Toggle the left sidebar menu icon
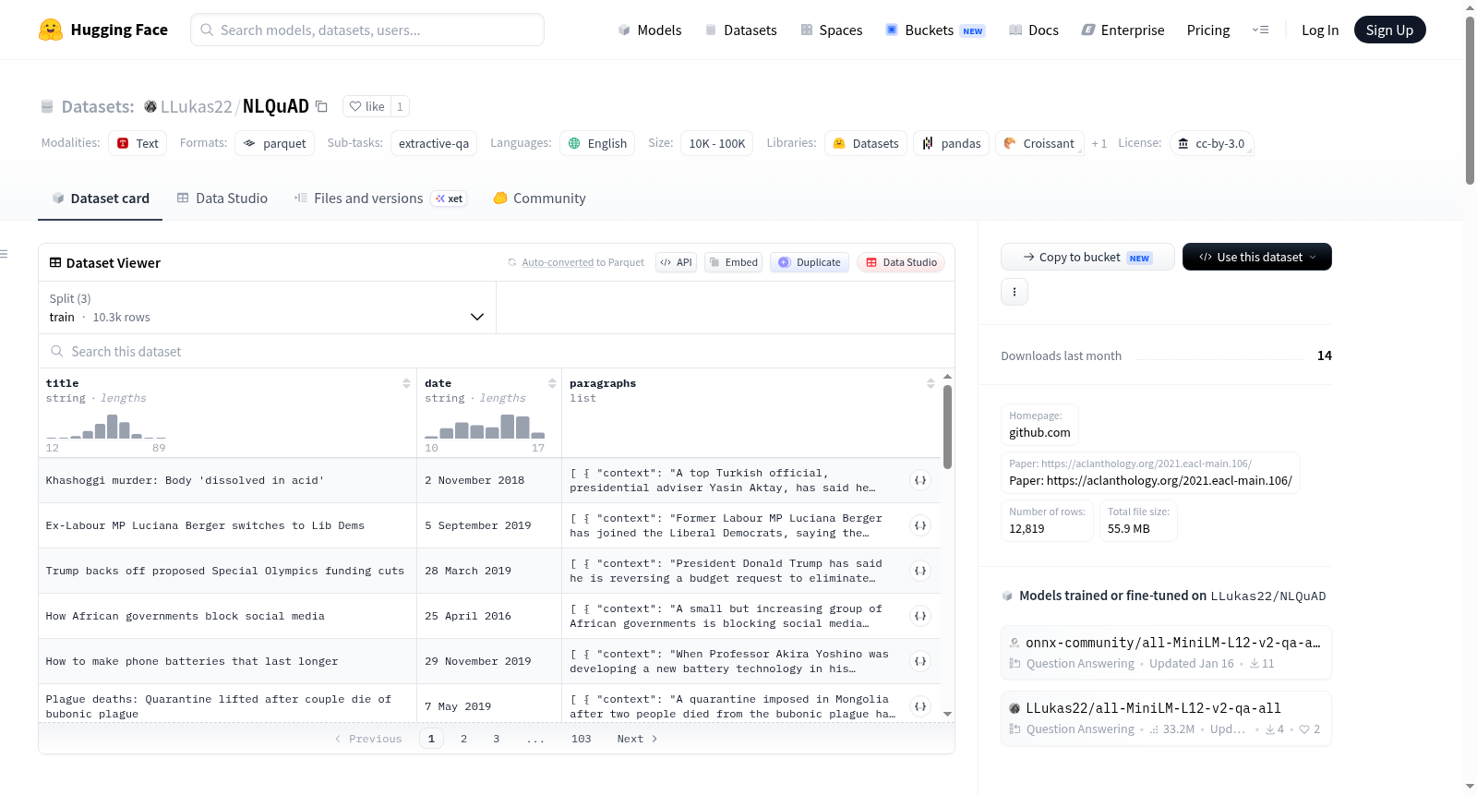Screen dimensions: 1477x795 click(x=4, y=254)
